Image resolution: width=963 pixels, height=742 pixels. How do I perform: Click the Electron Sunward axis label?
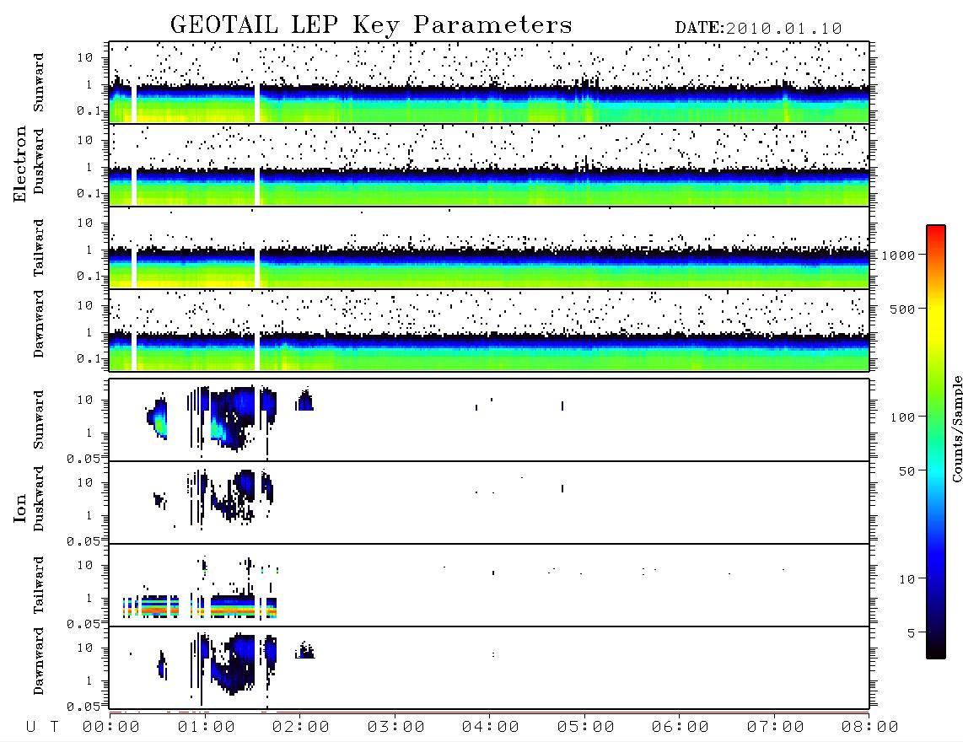(39, 83)
